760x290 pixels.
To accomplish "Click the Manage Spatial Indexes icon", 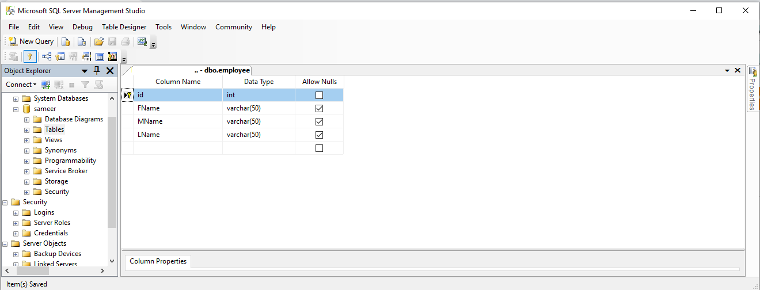I will [113, 56].
